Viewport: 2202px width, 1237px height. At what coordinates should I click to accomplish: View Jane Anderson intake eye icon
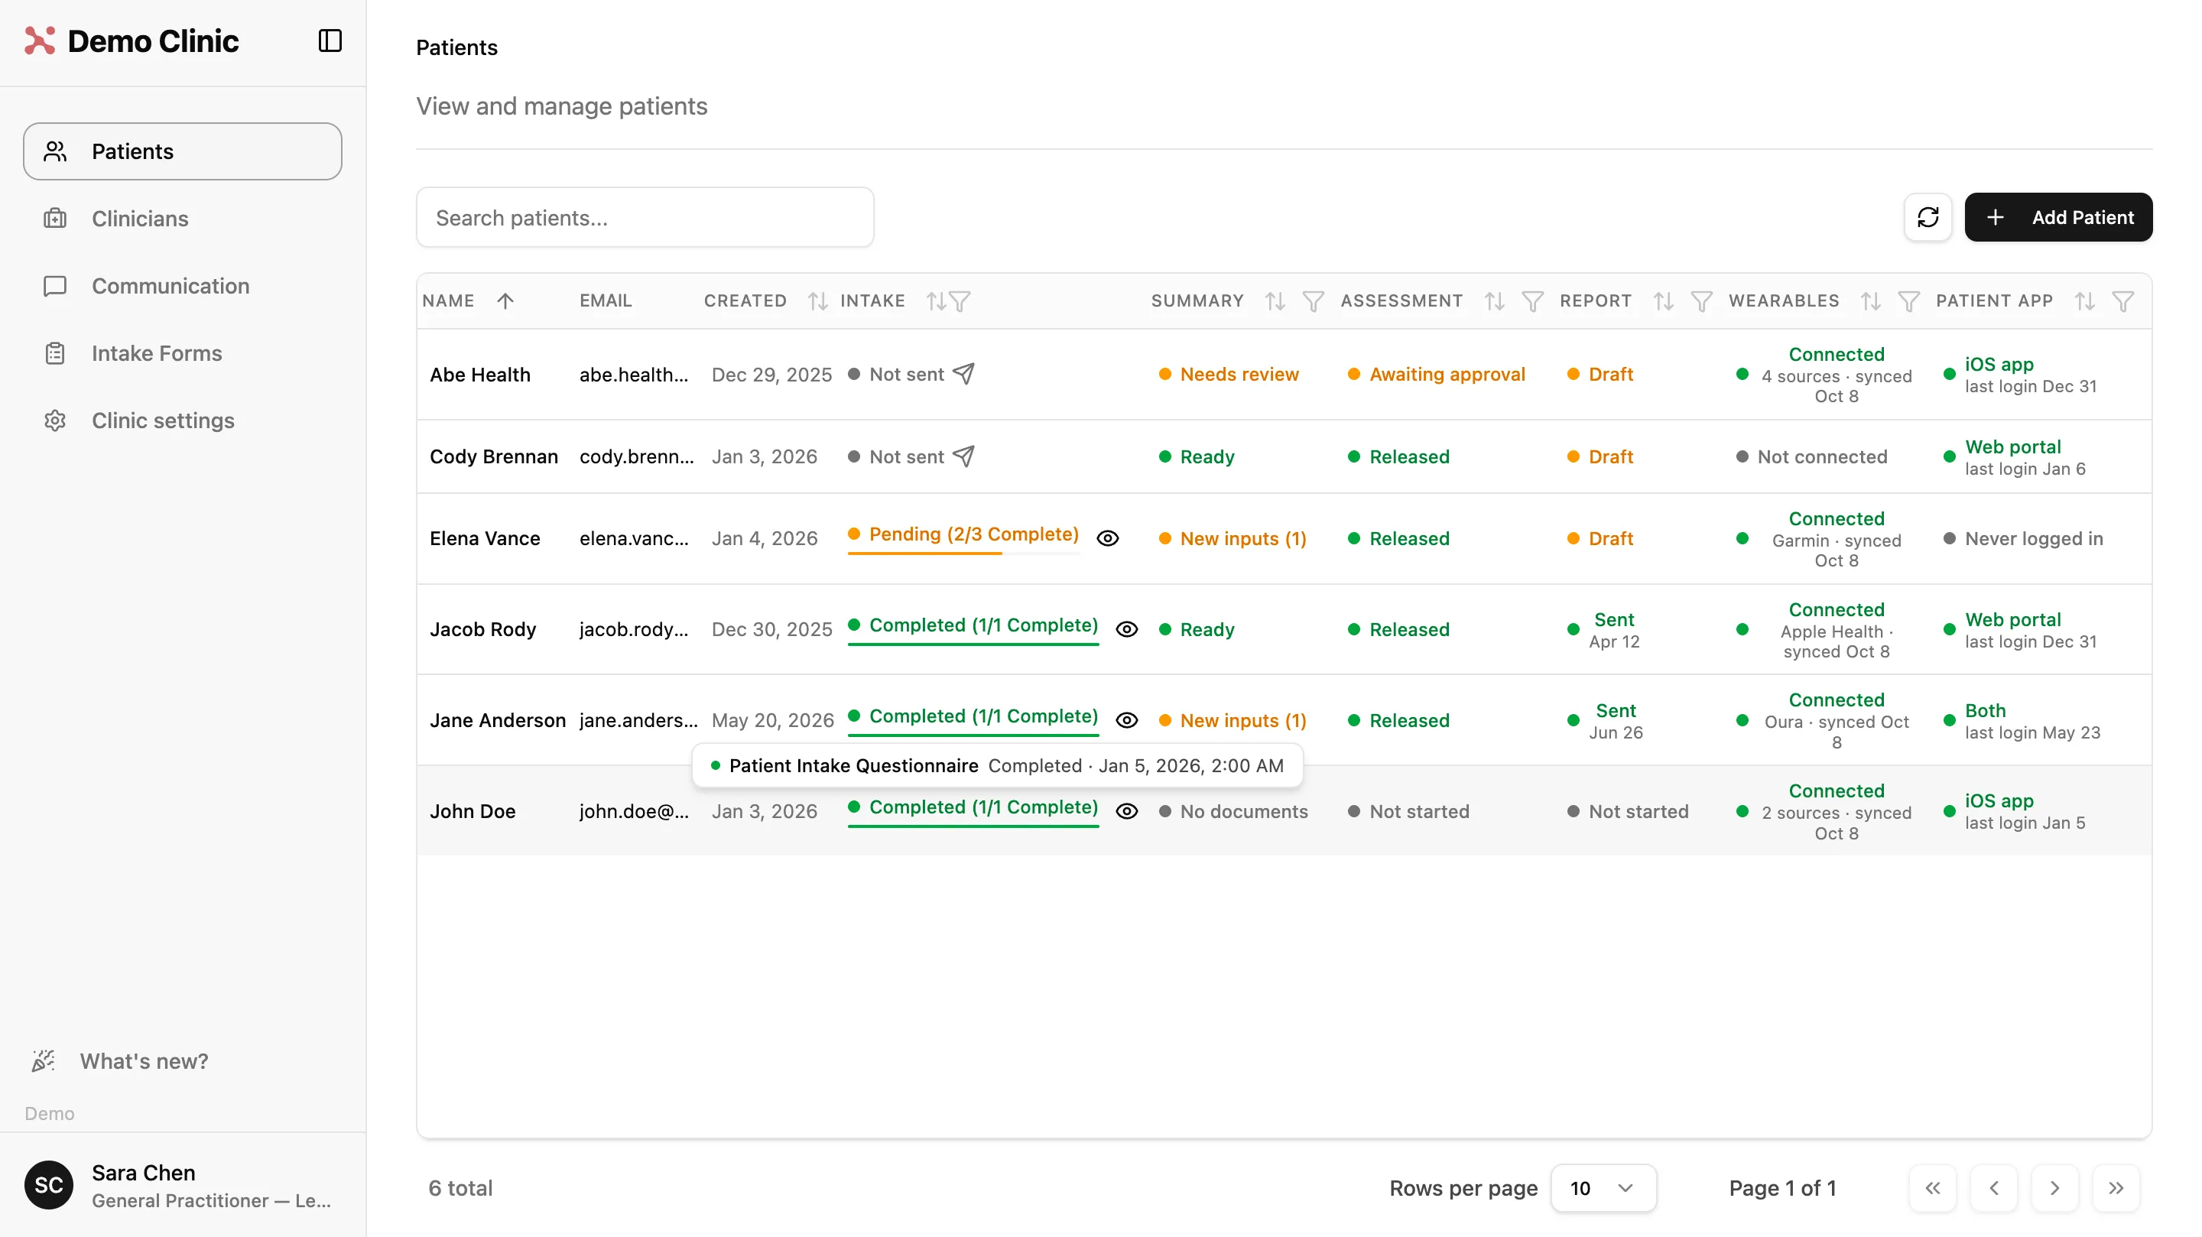tap(1127, 720)
